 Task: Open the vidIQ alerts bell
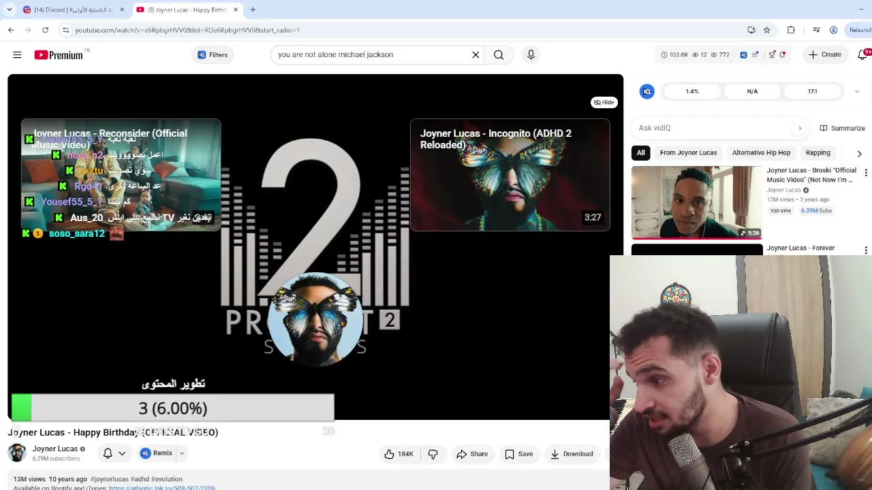[x=783, y=54]
